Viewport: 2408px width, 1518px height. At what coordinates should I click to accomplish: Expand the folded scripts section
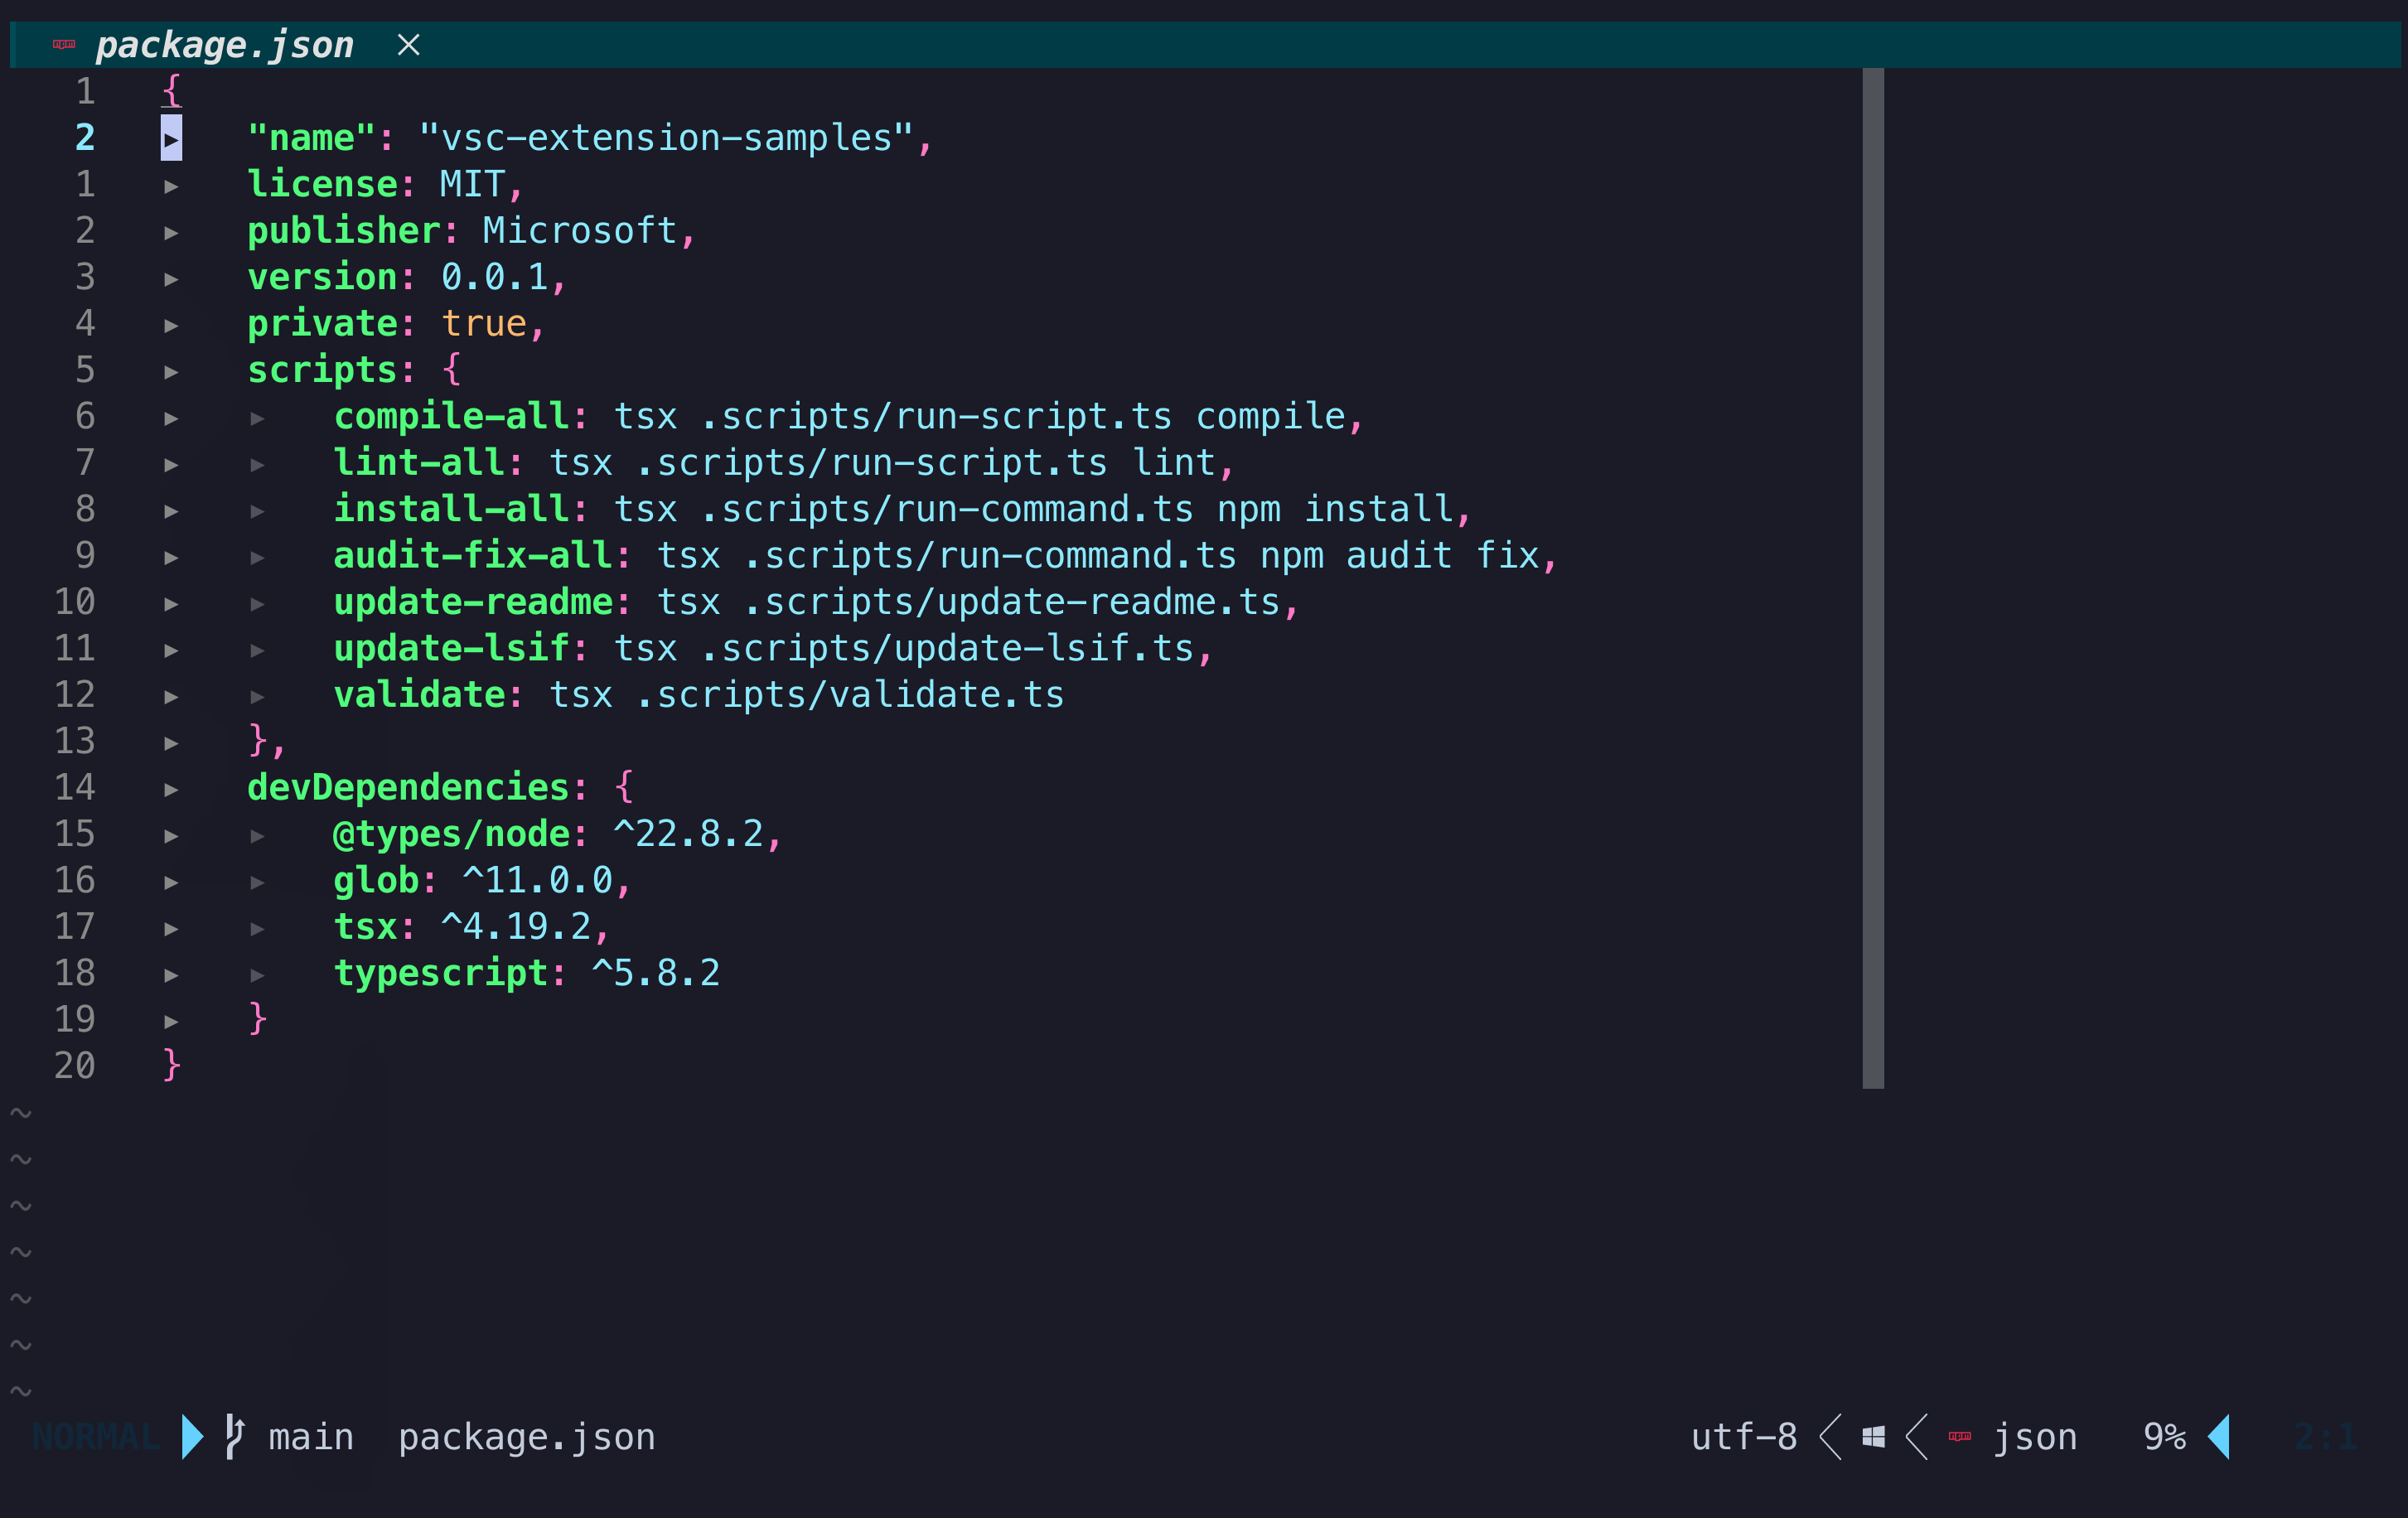point(171,371)
